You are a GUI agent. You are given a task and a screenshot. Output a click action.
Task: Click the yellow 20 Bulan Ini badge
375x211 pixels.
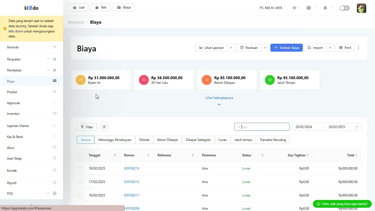(x=81, y=80)
